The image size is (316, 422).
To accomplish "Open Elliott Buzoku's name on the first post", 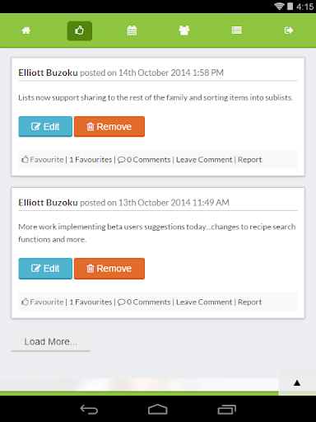I will (x=48, y=73).
